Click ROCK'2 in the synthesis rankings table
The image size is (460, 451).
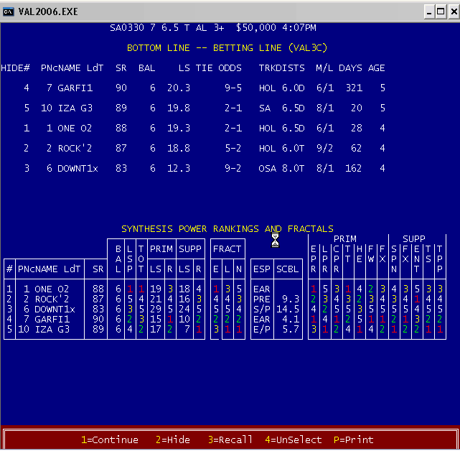pos(52,299)
